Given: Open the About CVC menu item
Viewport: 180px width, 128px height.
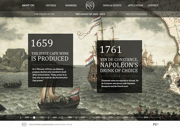Looking at the screenshot, I should click(28, 5).
